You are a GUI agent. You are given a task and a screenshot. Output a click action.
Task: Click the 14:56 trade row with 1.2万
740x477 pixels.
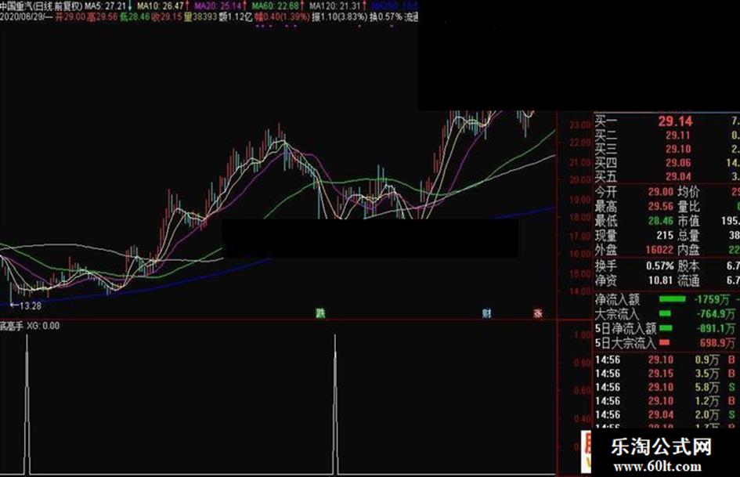666,401
